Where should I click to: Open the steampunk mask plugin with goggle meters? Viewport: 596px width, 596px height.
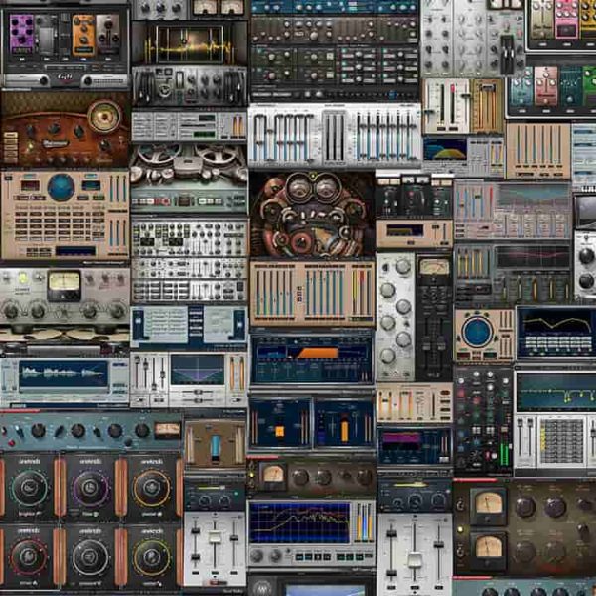tap(313, 215)
